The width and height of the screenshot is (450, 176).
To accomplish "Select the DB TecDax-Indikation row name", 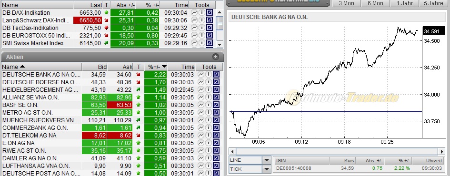I will tap(30, 28).
